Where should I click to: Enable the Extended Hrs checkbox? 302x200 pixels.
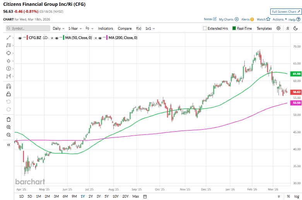click(205, 28)
